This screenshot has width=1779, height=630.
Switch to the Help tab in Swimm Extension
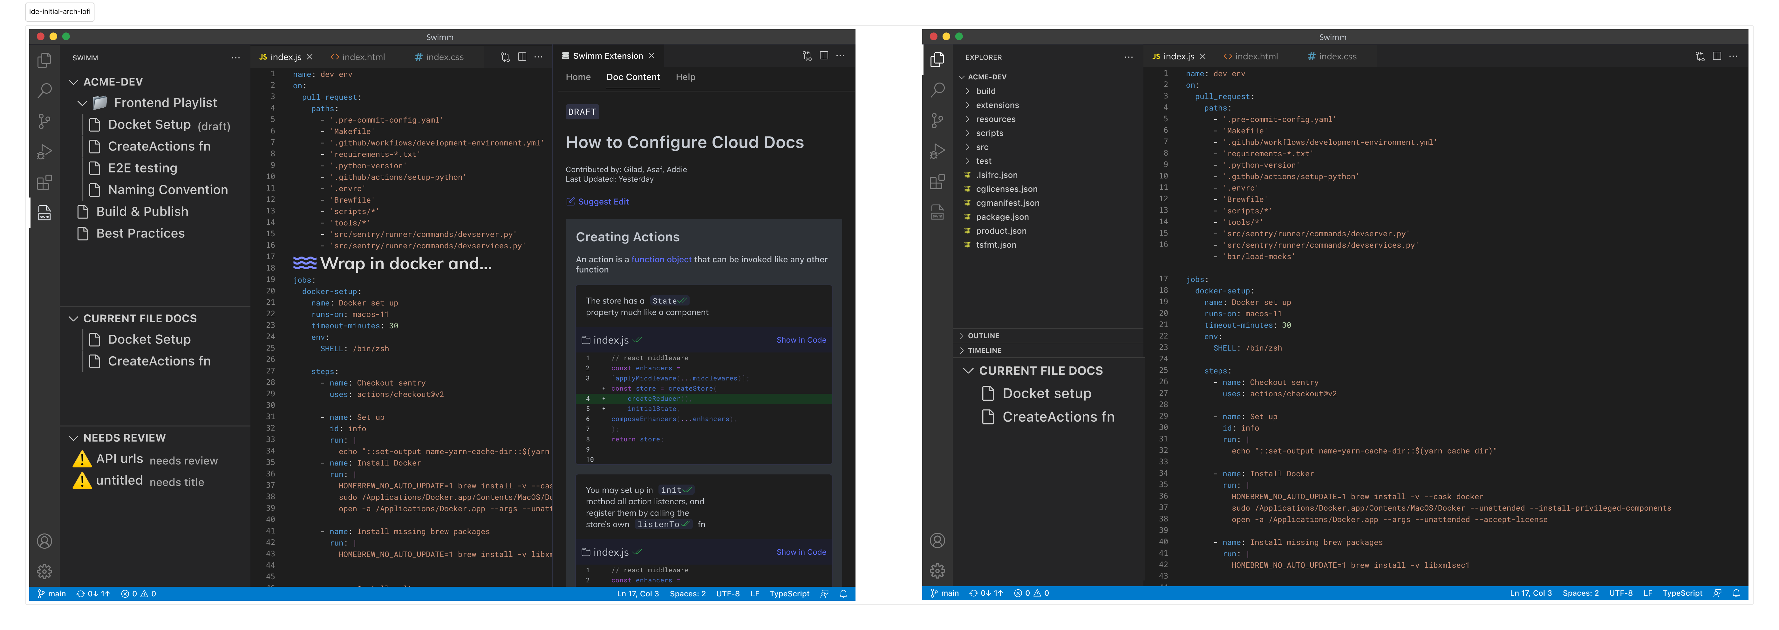685,77
